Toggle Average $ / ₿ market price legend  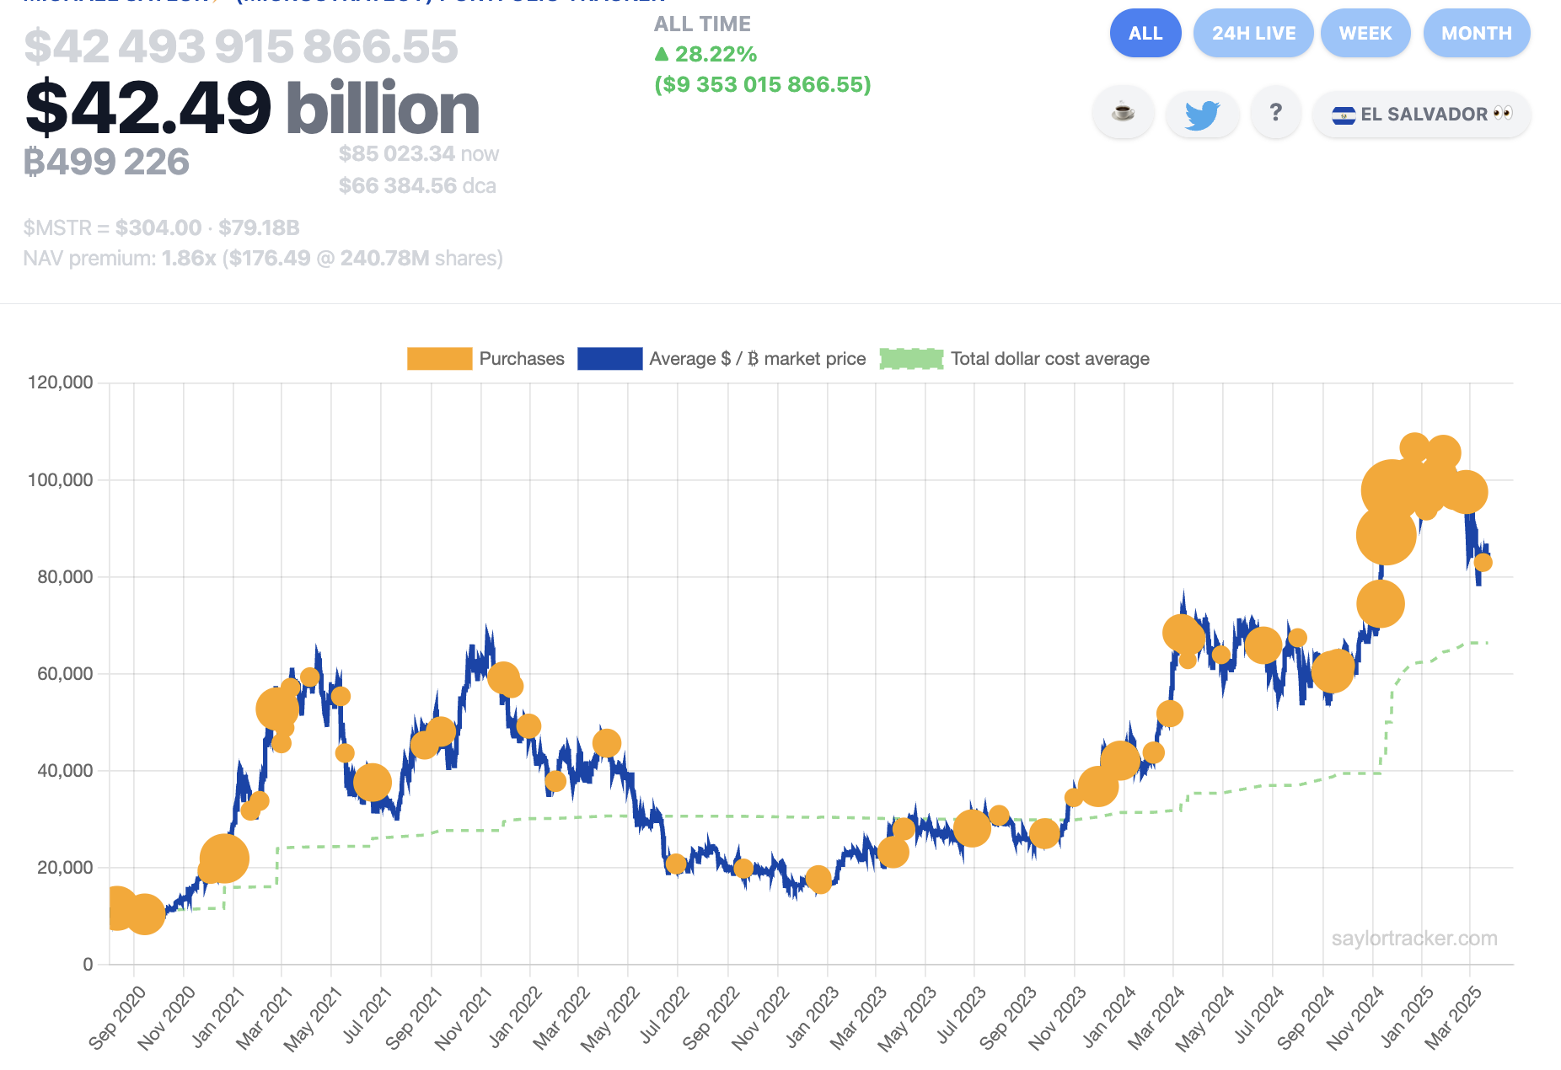click(x=721, y=359)
